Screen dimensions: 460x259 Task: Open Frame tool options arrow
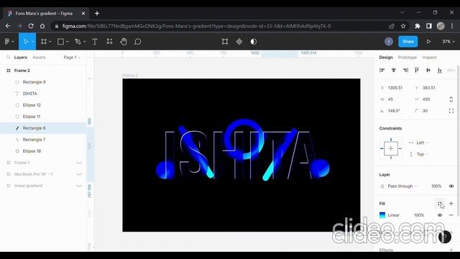click(50, 42)
